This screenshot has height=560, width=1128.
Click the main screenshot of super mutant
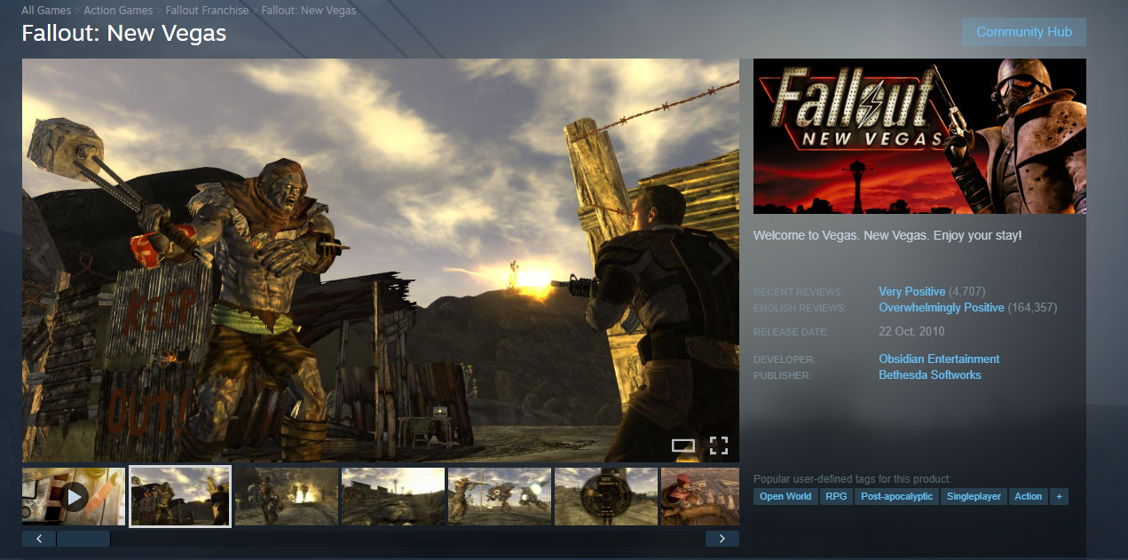381,260
